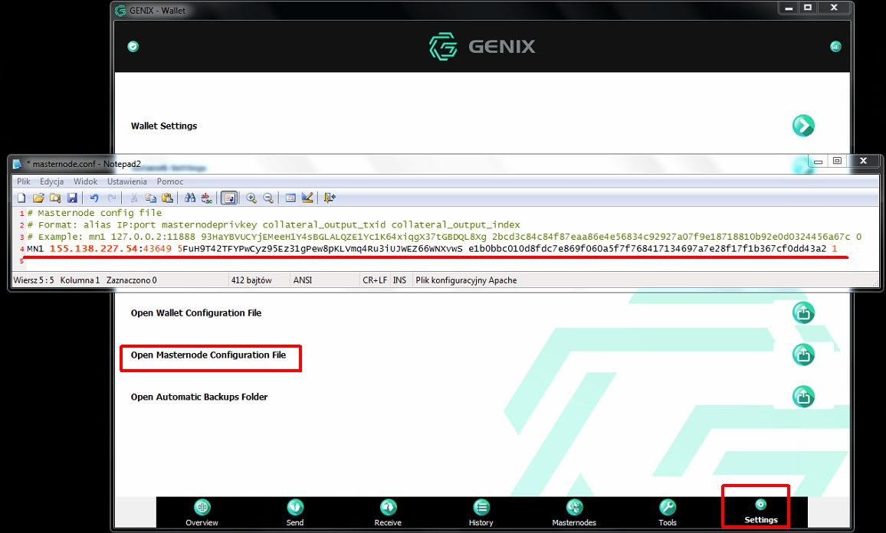
Task: Click the '# Example: mn1 127.0.0.2:11888' line
Action: click(444, 237)
